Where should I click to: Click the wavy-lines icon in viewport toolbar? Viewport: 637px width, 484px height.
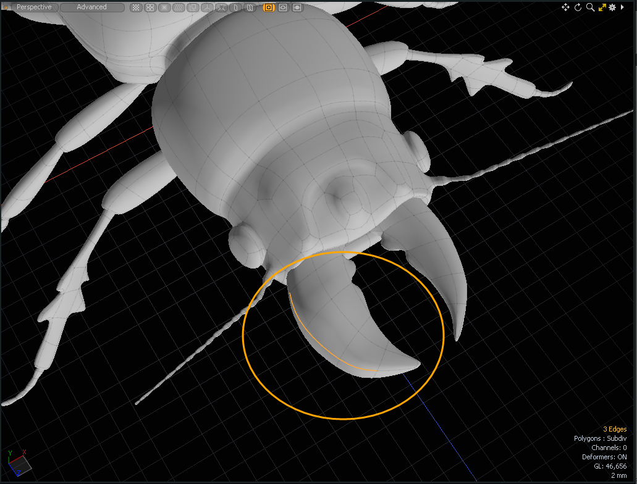pyautogui.click(x=180, y=7)
